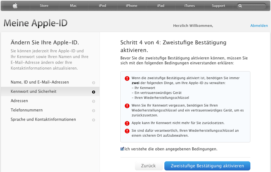Open the iPad navigation tab
This screenshot has height=172, width=271.
tap(161, 6)
